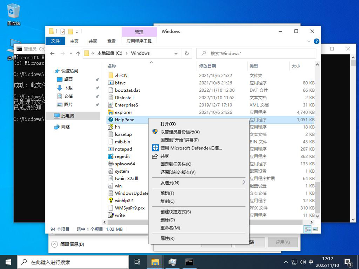Open the 文件 ribbon tab
359x269 pixels.
tap(56, 41)
